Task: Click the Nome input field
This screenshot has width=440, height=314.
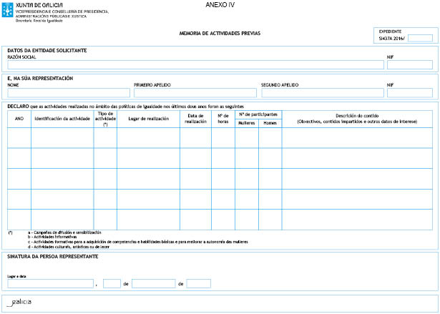Action: [x=68, y=93]
